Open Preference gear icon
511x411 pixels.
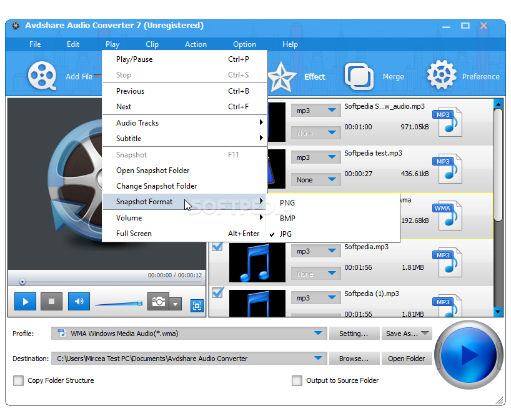pyautogui.click(x=442, y=74)
